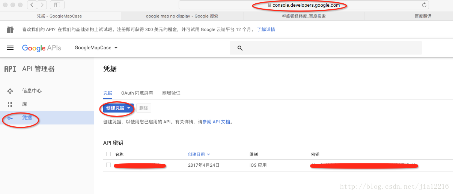The height and width of the screenshot is (194, 453).
Task: Click the Safari address bar
Action: coord(304,5)
